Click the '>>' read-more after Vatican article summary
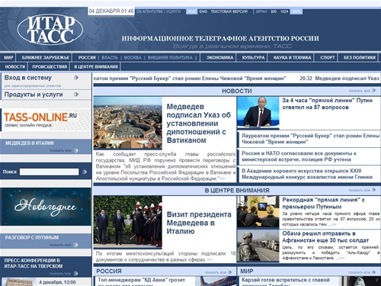The height and width of the screenshot is (286, 381). click(x=223, y=178)
